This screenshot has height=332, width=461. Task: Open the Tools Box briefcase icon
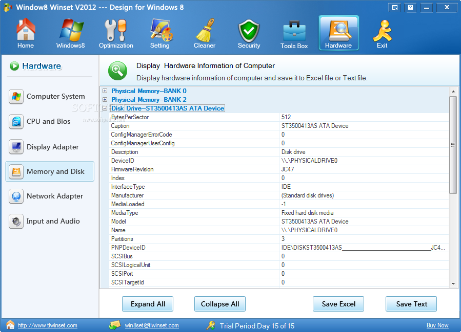pyautogui.click(x=294, y=31)
